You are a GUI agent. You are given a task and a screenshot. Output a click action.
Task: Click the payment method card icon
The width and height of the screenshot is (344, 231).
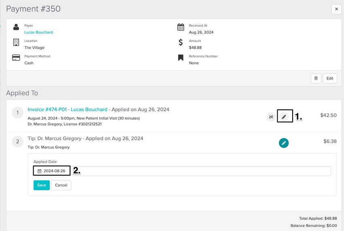point(16,58)
